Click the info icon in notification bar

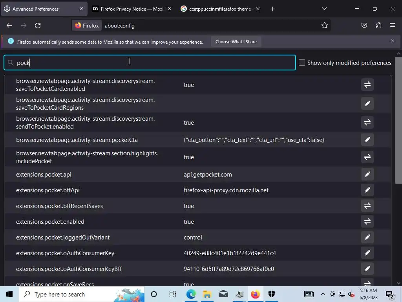[x=11, y=41]
